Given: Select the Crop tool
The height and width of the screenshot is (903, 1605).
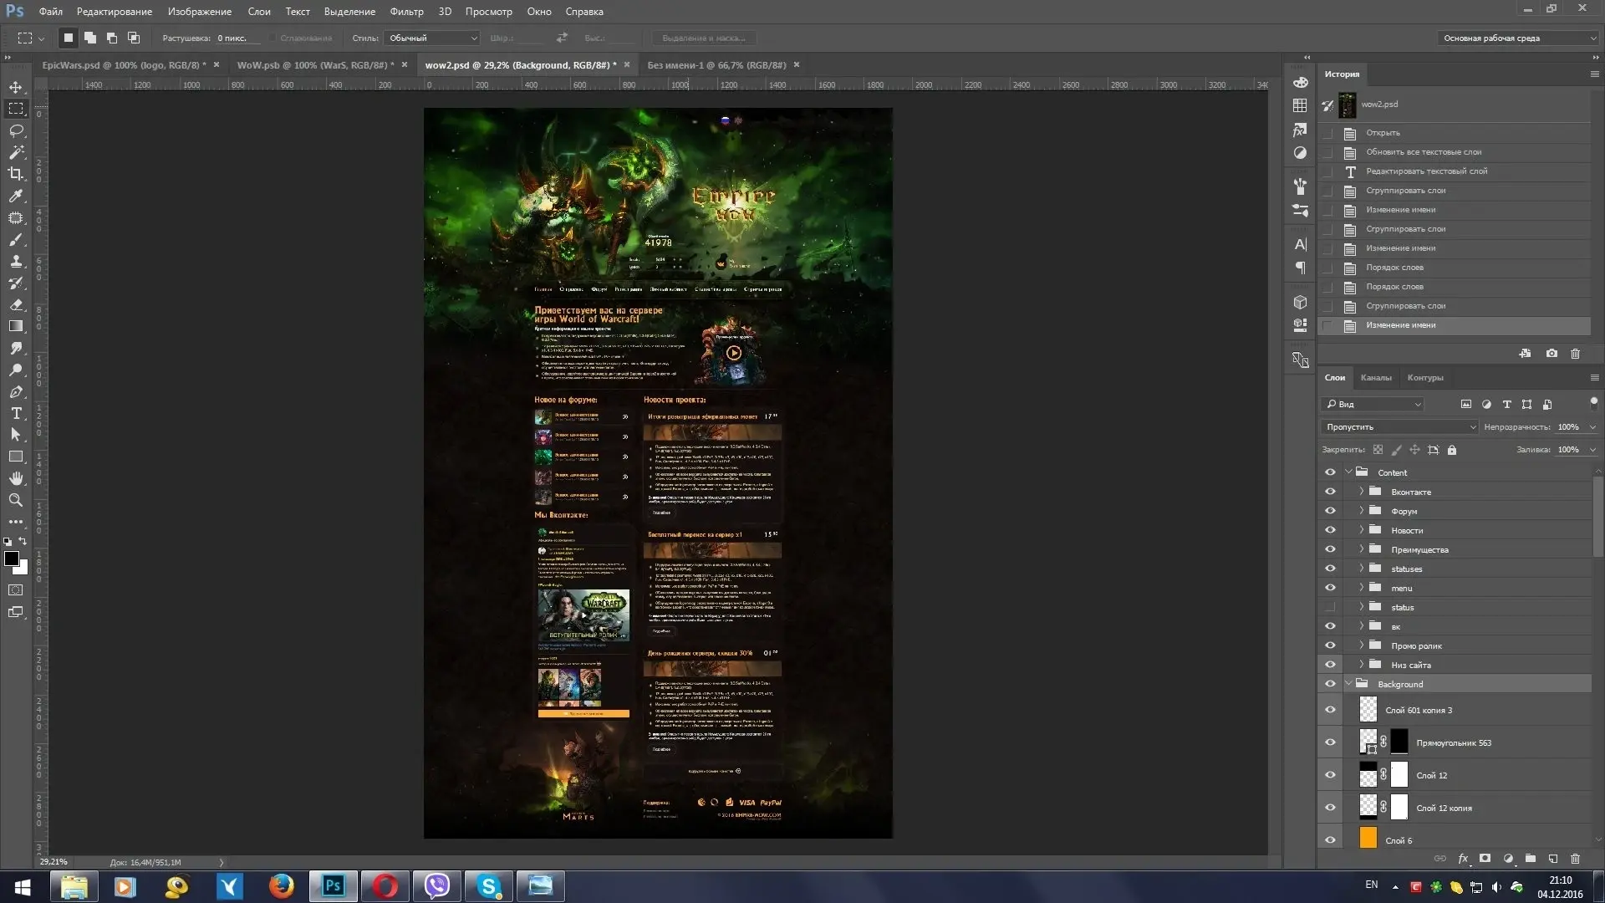Looking at the screenshot, I should [16, 174].
